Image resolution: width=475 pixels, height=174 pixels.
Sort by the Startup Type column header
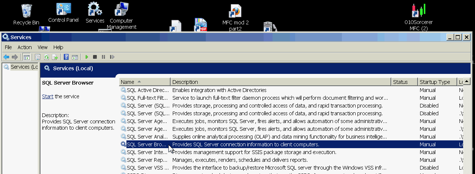point(437,82)
